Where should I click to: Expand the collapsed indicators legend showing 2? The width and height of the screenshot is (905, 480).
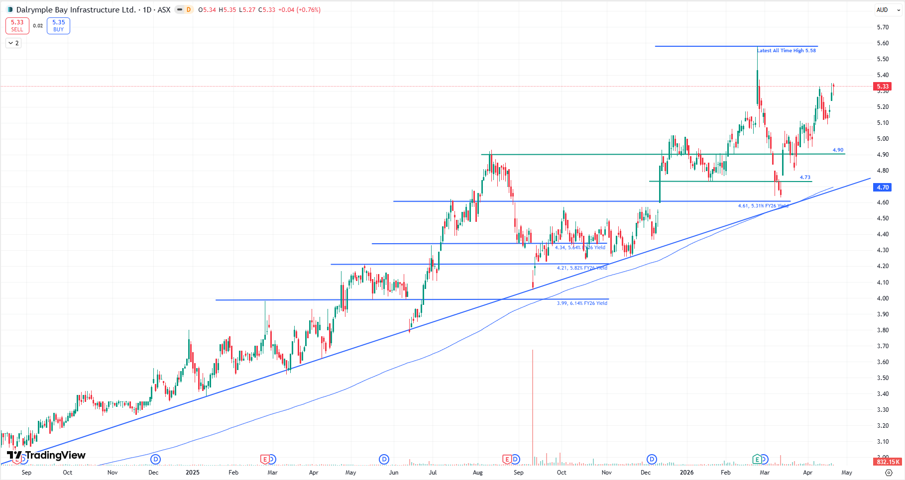(x=13, y=43)
